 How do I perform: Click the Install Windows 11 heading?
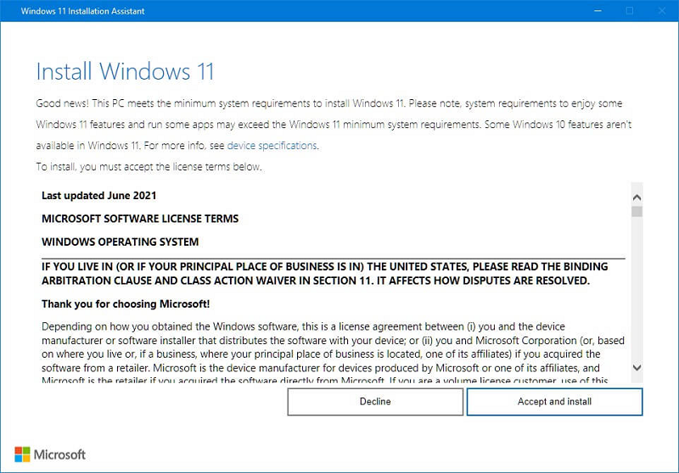[125, 70]
